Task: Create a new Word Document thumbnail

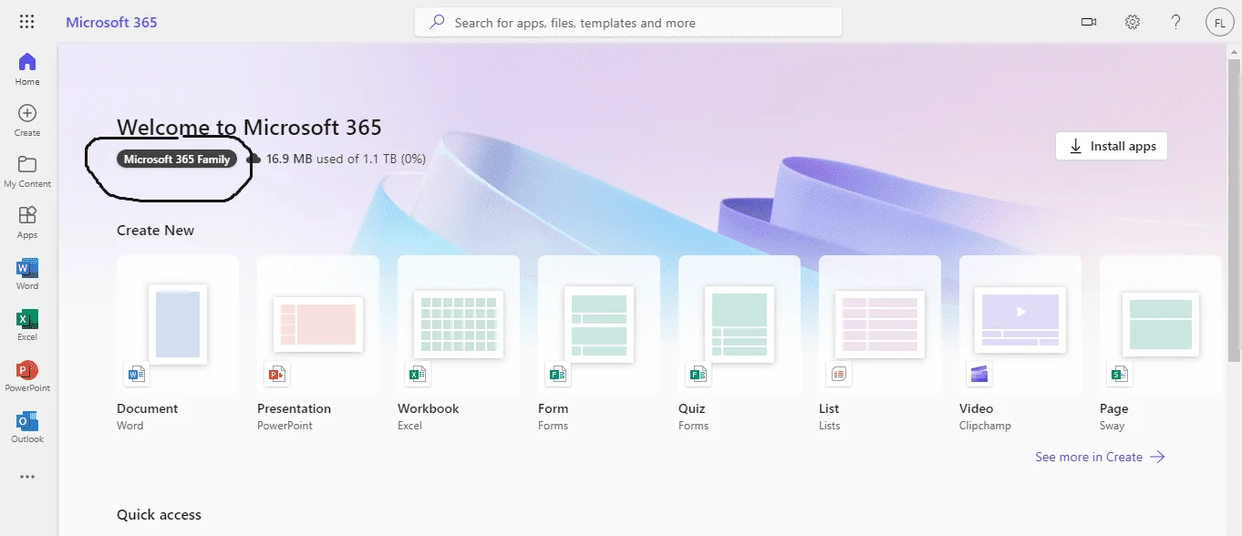Action: point(178,325)
